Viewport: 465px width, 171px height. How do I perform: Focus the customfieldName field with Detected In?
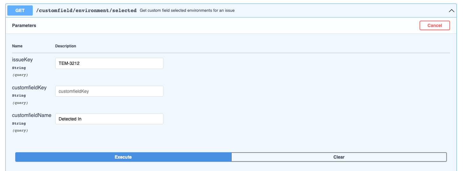[x=109, y=119]
